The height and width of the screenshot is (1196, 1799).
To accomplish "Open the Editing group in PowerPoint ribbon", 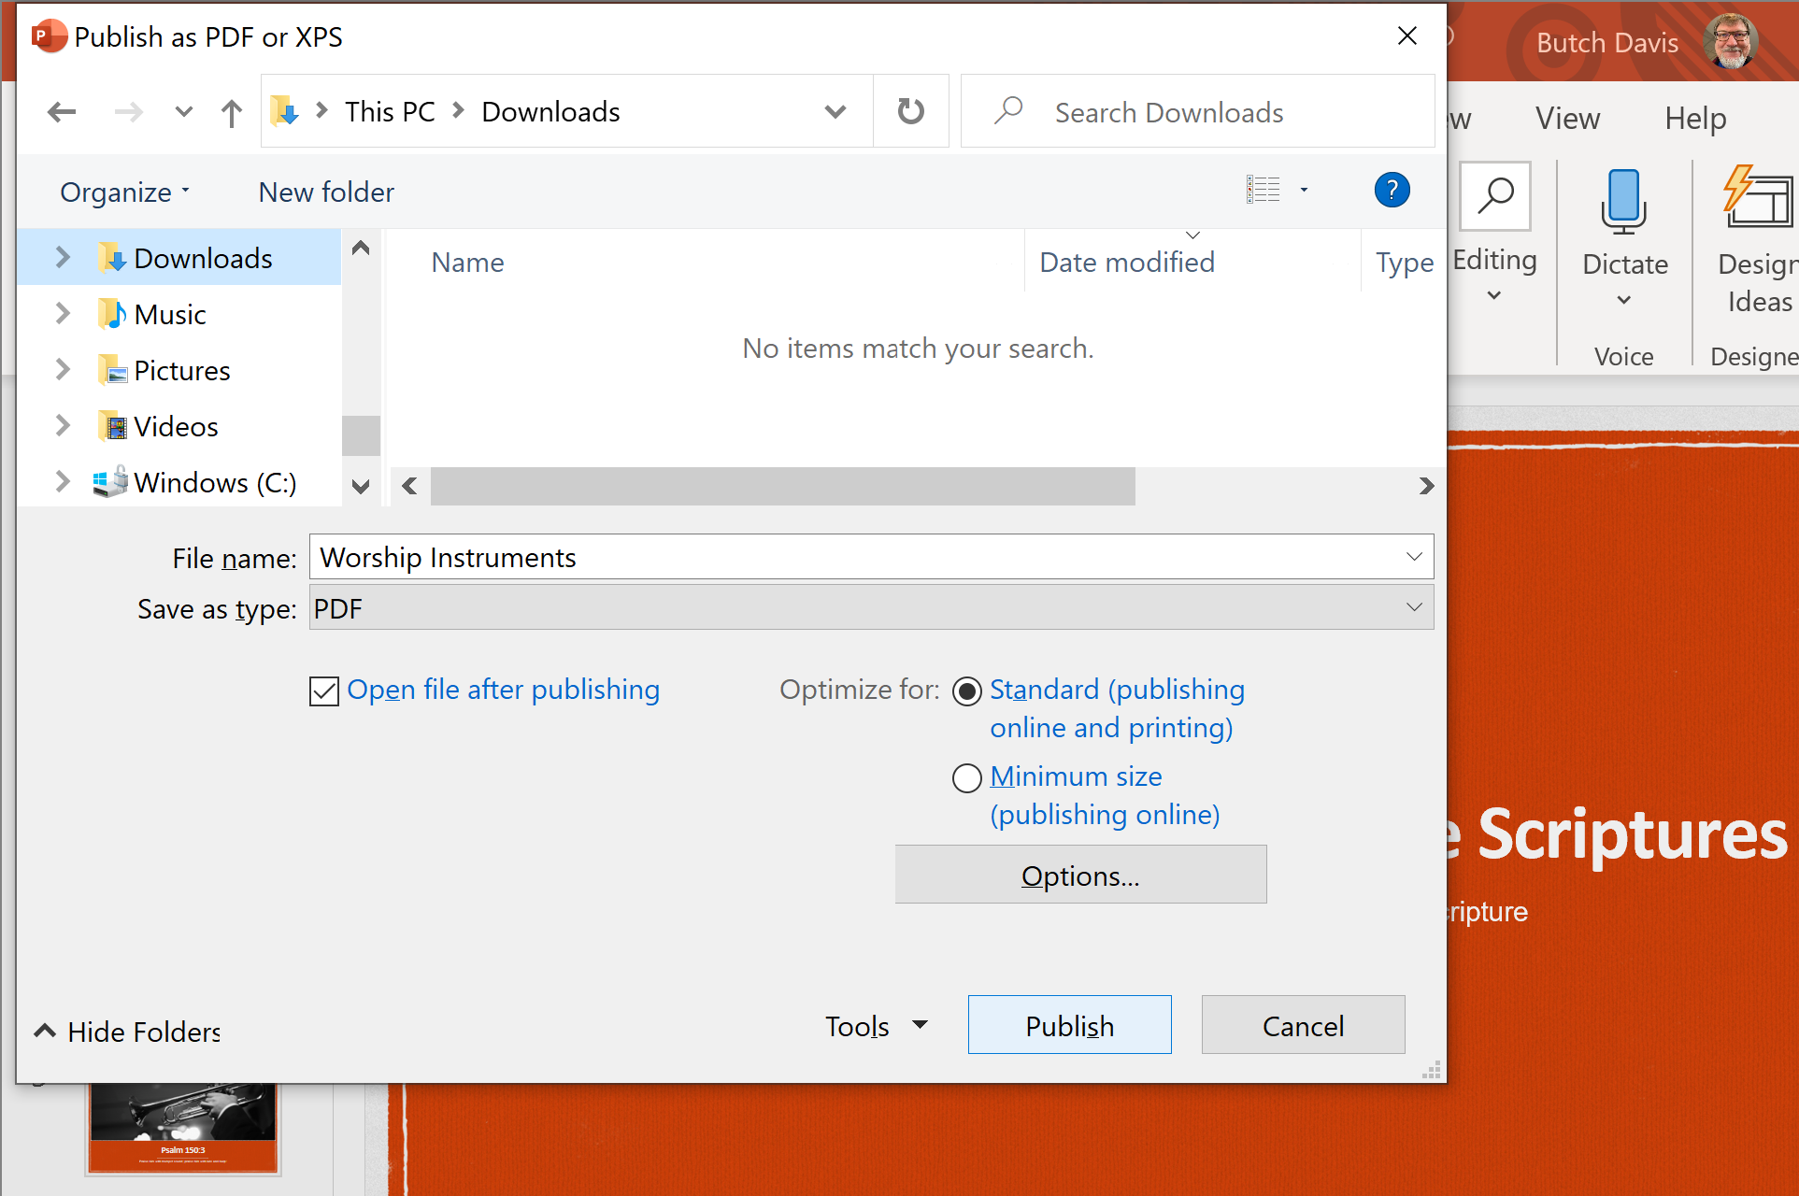I will (x=1494, y=234).
